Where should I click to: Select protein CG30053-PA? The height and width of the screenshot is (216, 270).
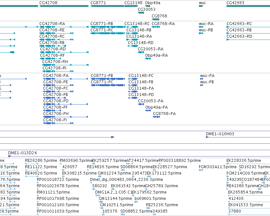(141, 104)
